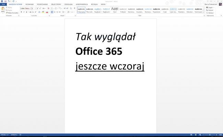This screenshot has height=137, width=223.
Task: Click the Justify icon
Action: tap(60, 12)
